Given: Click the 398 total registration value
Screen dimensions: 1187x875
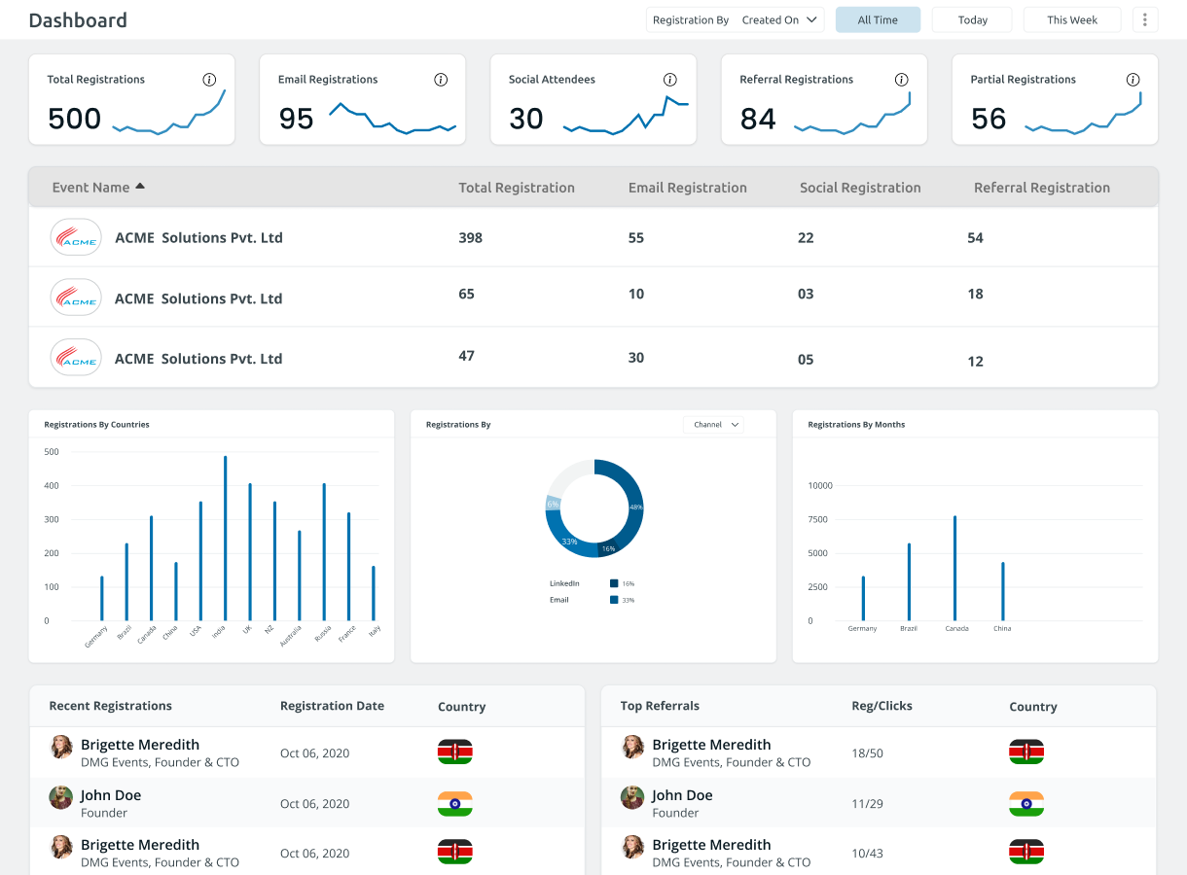Looking at the screenshot, I should 470,237.
